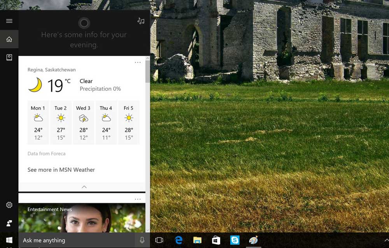Click the Data from Foreca text
The image size is (389, 248).
[x=46, y=154]
